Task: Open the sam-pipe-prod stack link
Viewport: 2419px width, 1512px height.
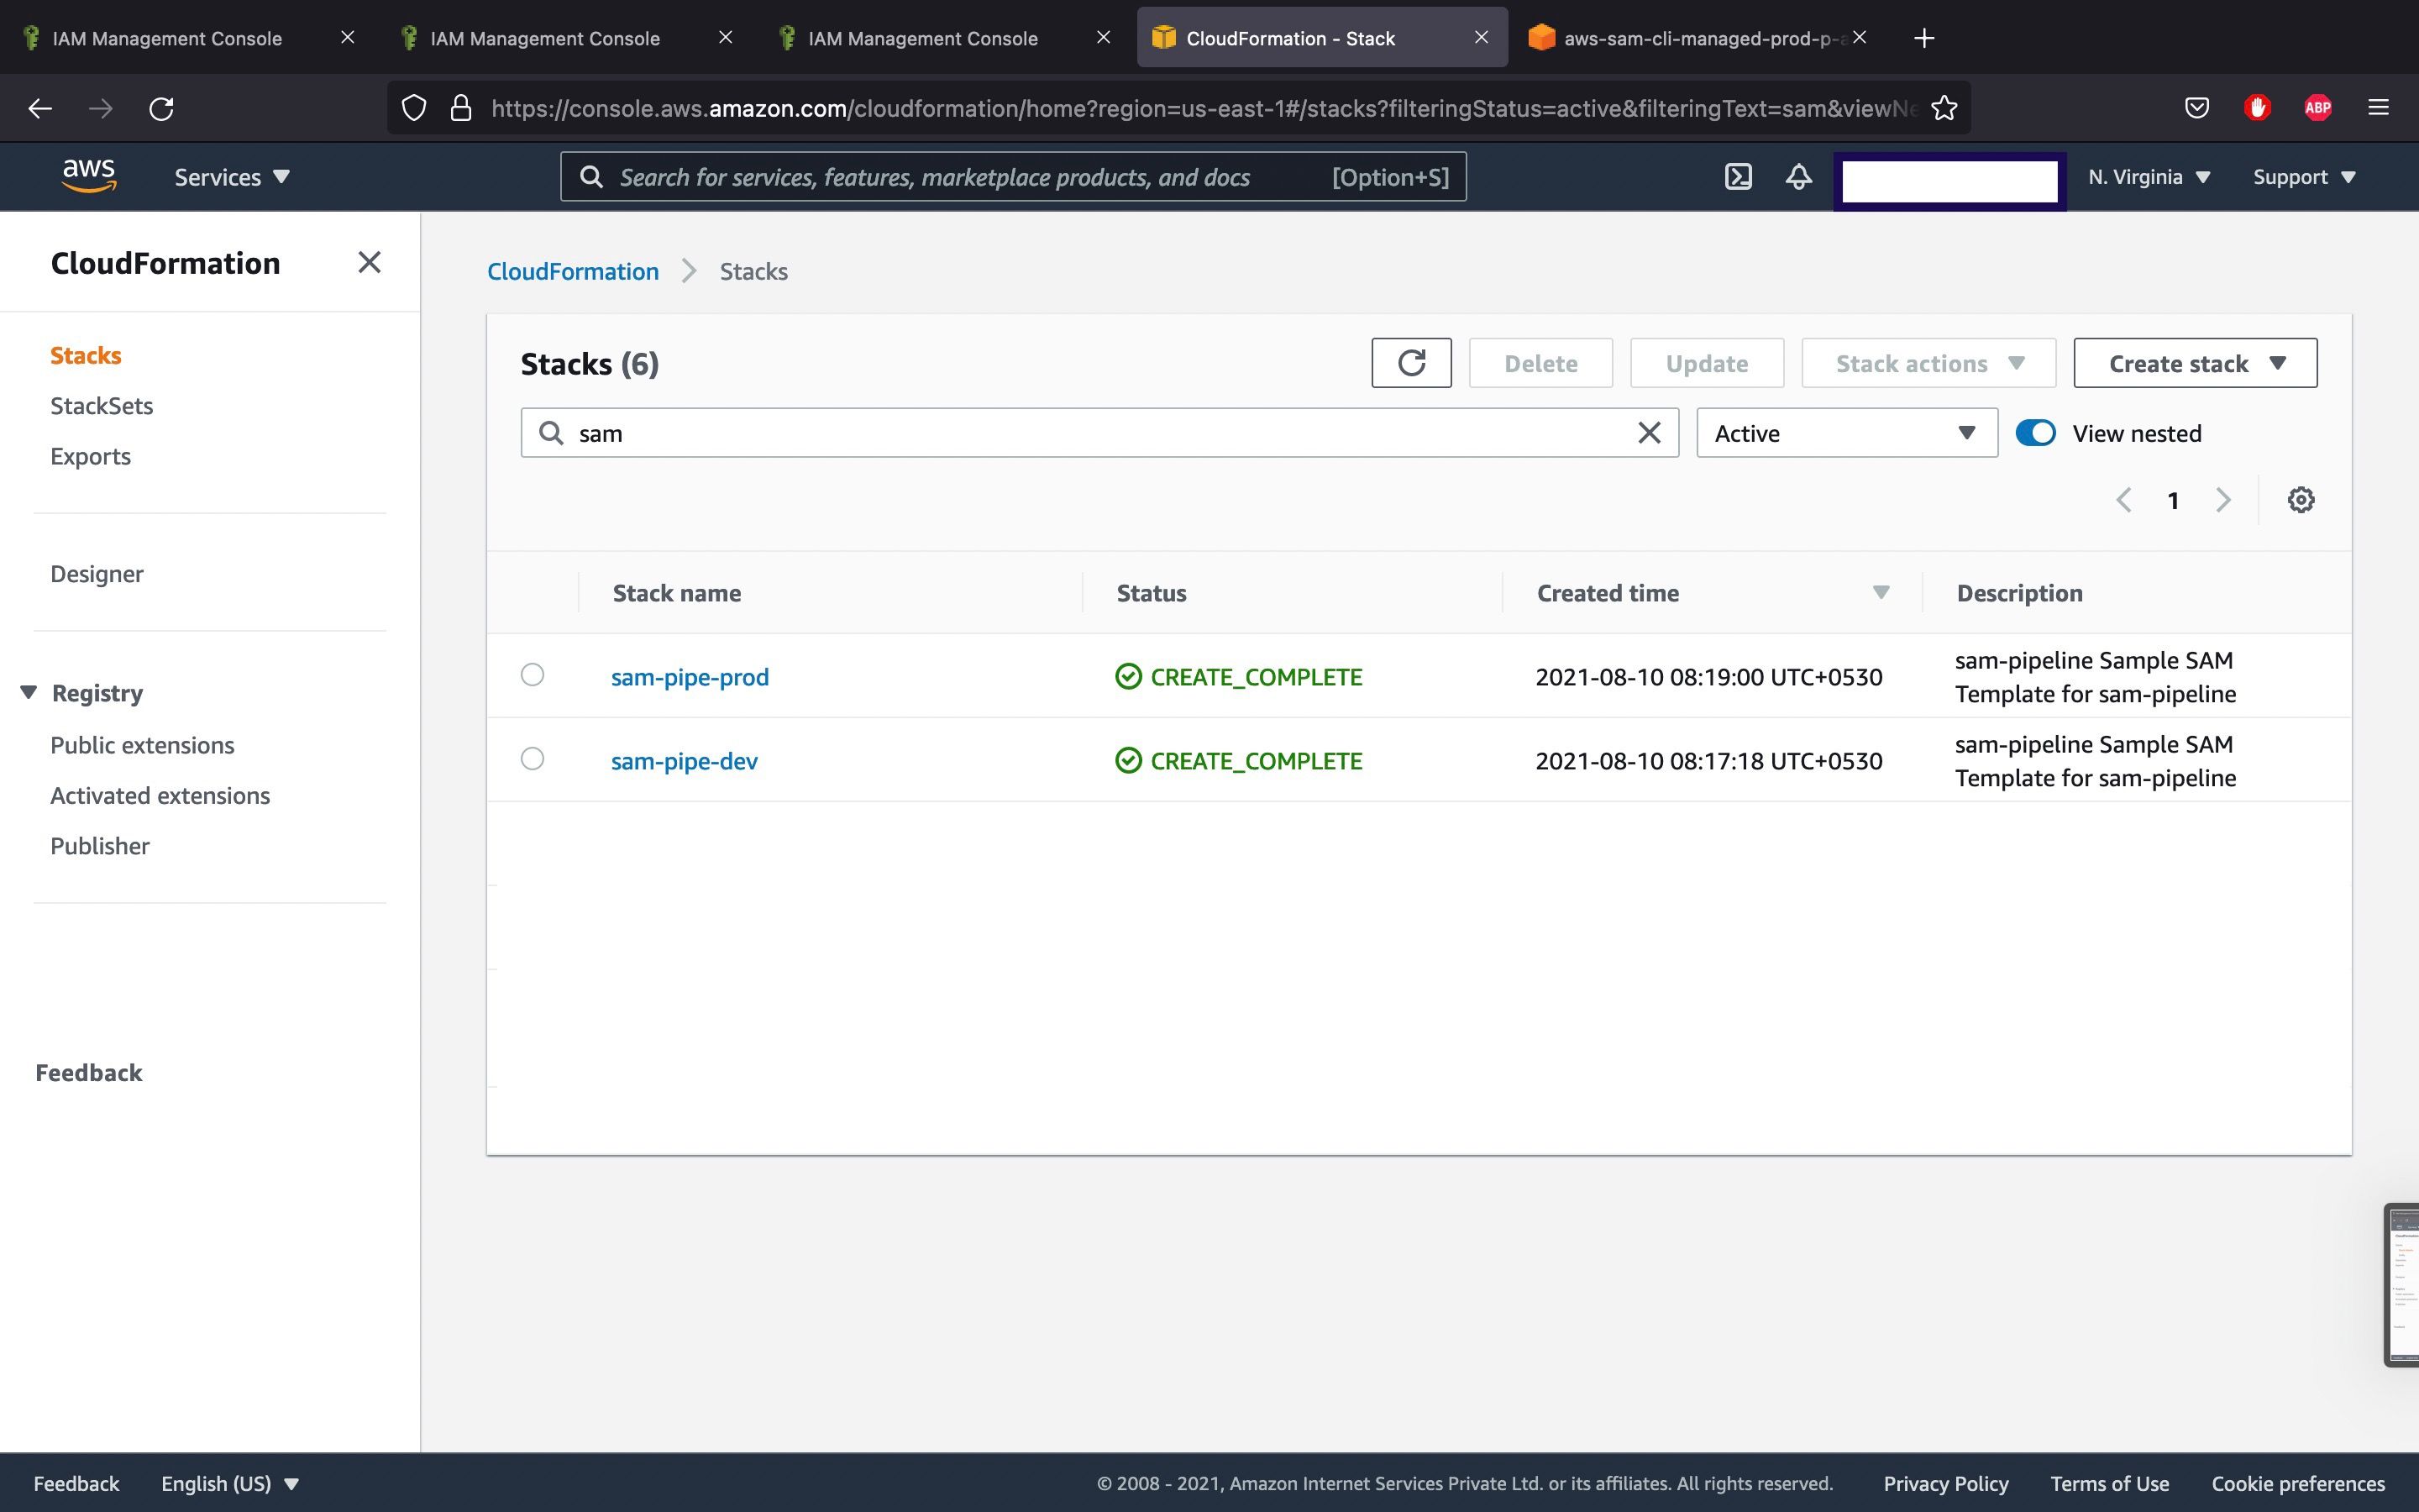Action: click(x=690, y=677)
